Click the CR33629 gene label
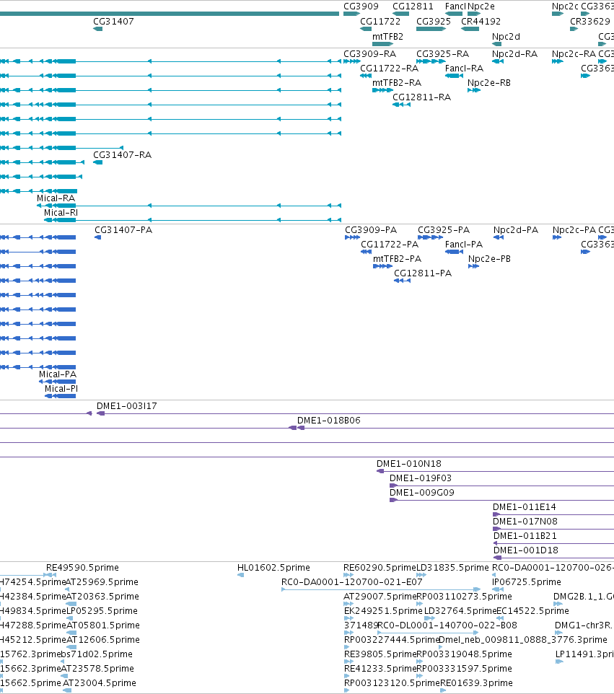Viewport: 614px width, 694px height. pos(589,21)
